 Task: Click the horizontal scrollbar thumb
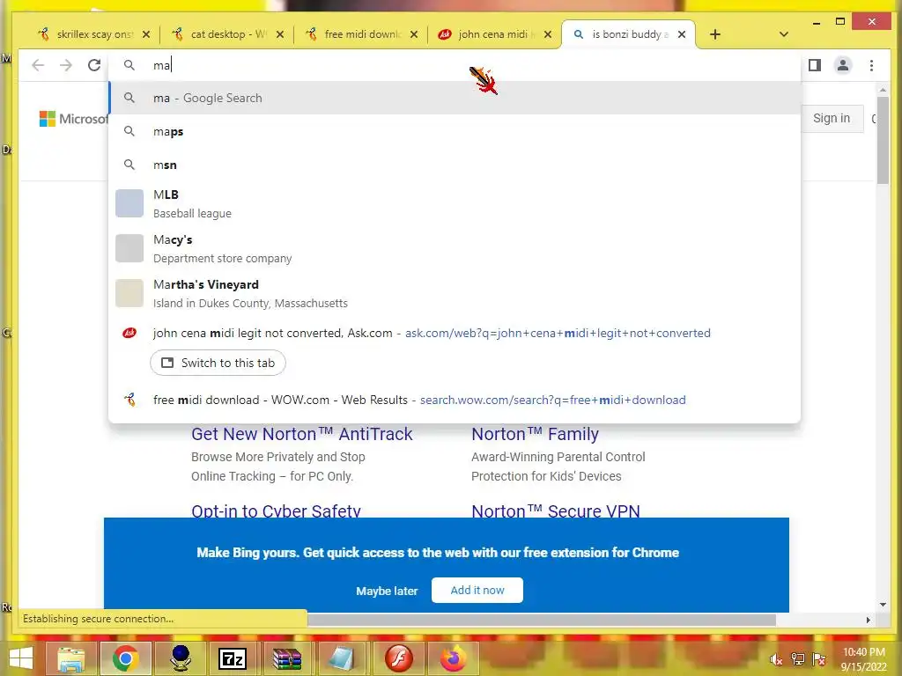(542, 621)
